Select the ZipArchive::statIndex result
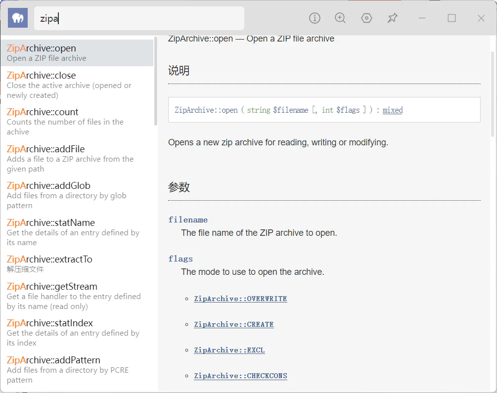The image size is (497, 393). coord(77,333)
